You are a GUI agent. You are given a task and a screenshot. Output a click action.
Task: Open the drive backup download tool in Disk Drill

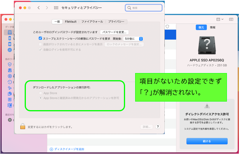point(10,70)
